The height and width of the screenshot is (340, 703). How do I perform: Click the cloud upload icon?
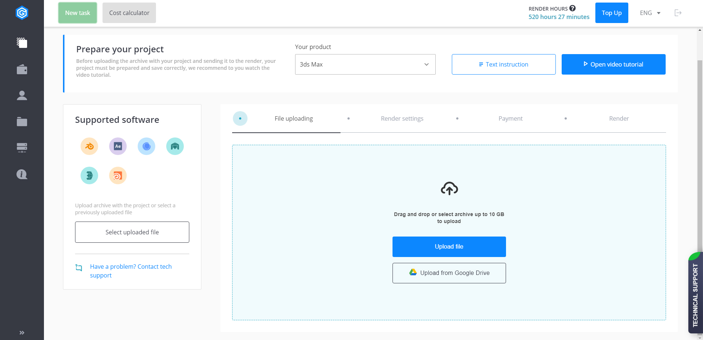click(449, 188)
